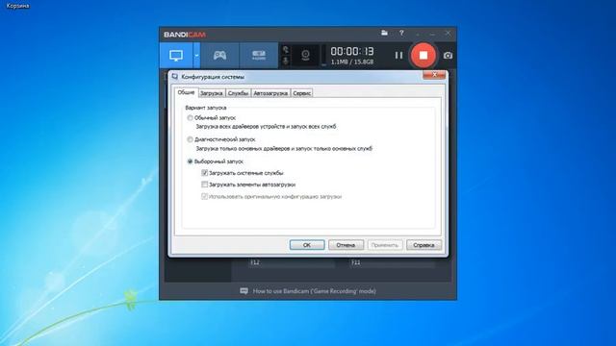Select Bandicam HDMI device recording mode
Screen dimensions: 616x346
[x=259, y=56]
